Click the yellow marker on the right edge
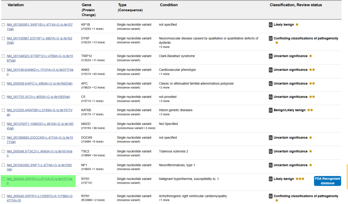348x204 pixels. point(347,177)
